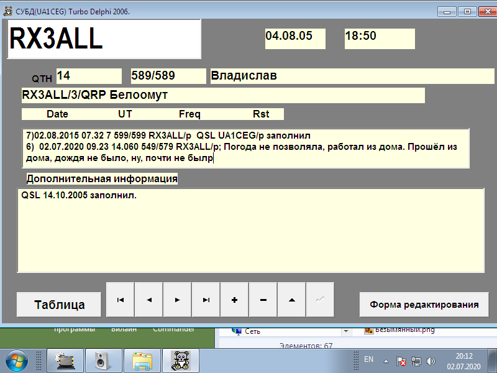Minimize the СУБД window
Screen dimensions: 497x373
pos(447,12)
